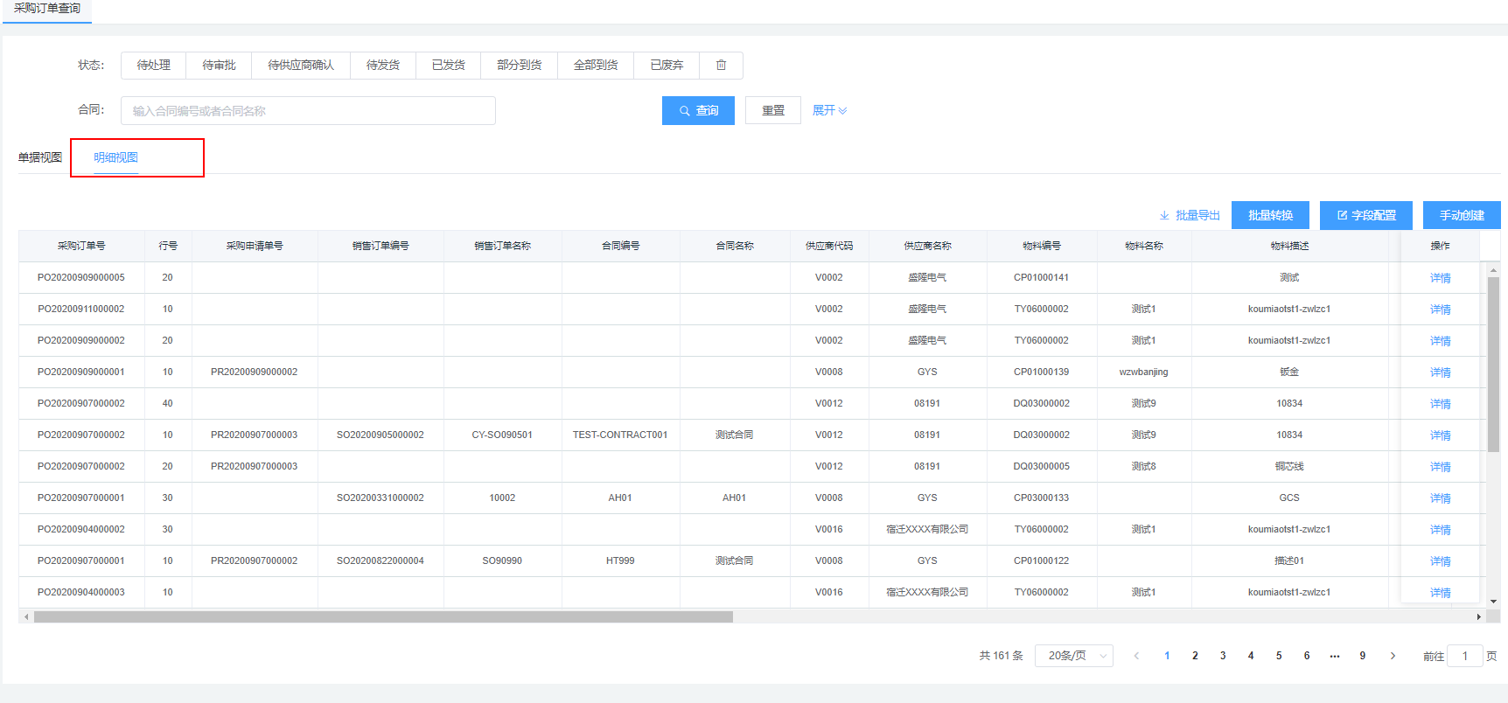Go to next page arrow in pagination
1508x703 pixels.
(1393, 656)
